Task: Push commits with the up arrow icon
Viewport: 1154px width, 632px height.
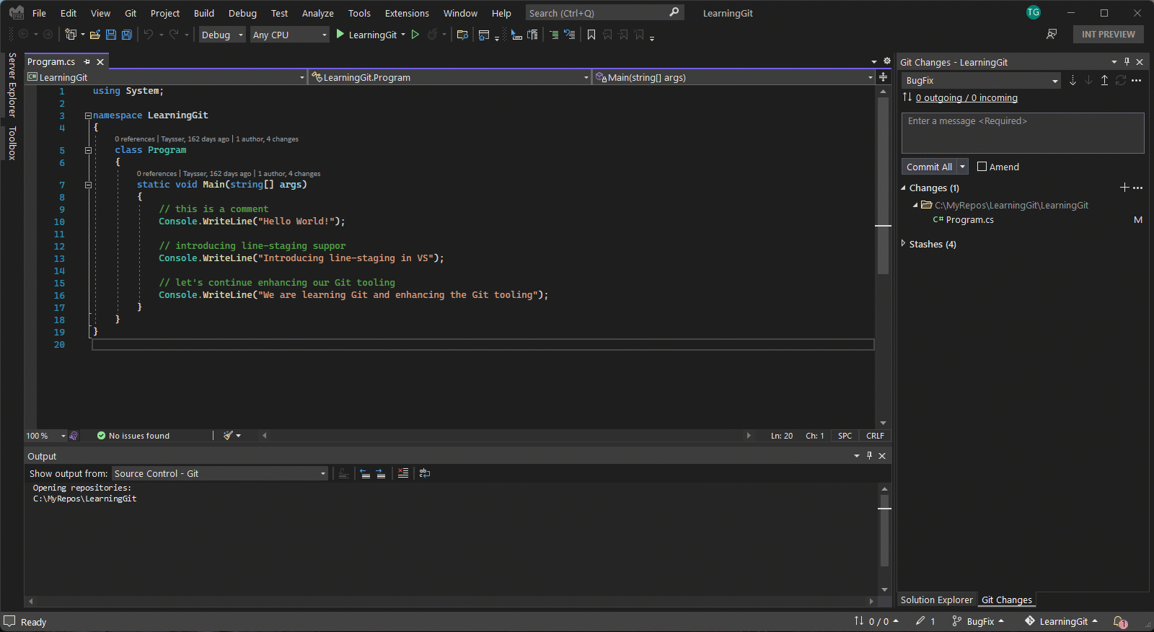Action: [1104, 81]
